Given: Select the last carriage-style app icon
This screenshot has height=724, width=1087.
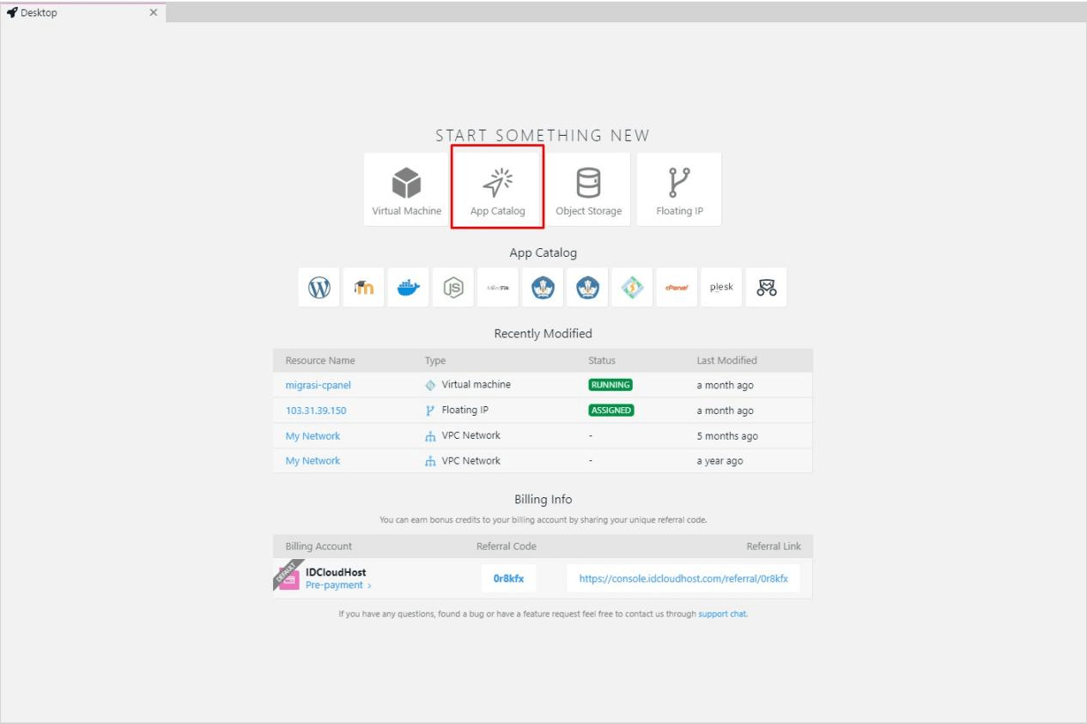Looking at the screenshot, I should click(766, 287).
